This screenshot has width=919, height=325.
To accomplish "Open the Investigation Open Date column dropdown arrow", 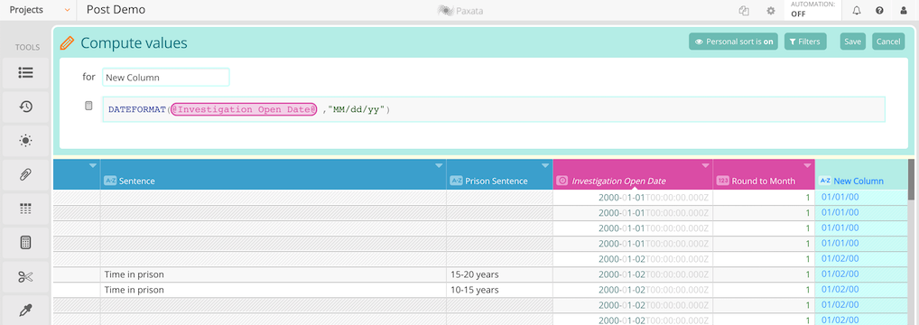I will tap(705, 166).
